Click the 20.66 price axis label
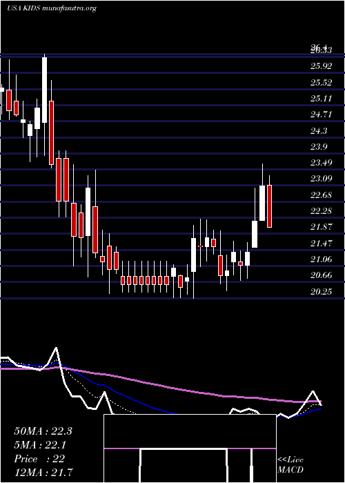This screenshot has width=345, height=483. pyautogui.click(x=321, y=275)
